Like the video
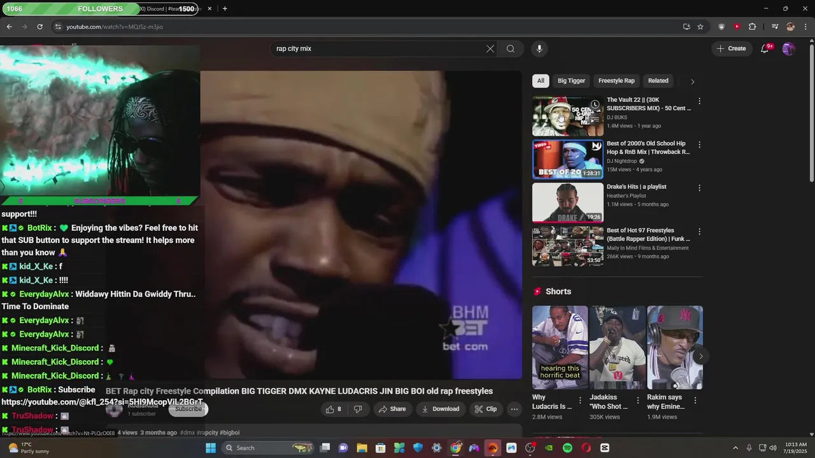This screenshot has width=815, height=458. click(x=334, y=409)
